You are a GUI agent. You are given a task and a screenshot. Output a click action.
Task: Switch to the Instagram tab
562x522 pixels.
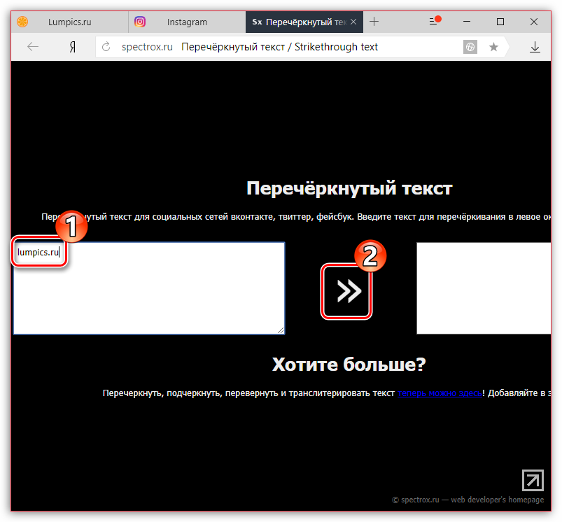click(187, 22)
